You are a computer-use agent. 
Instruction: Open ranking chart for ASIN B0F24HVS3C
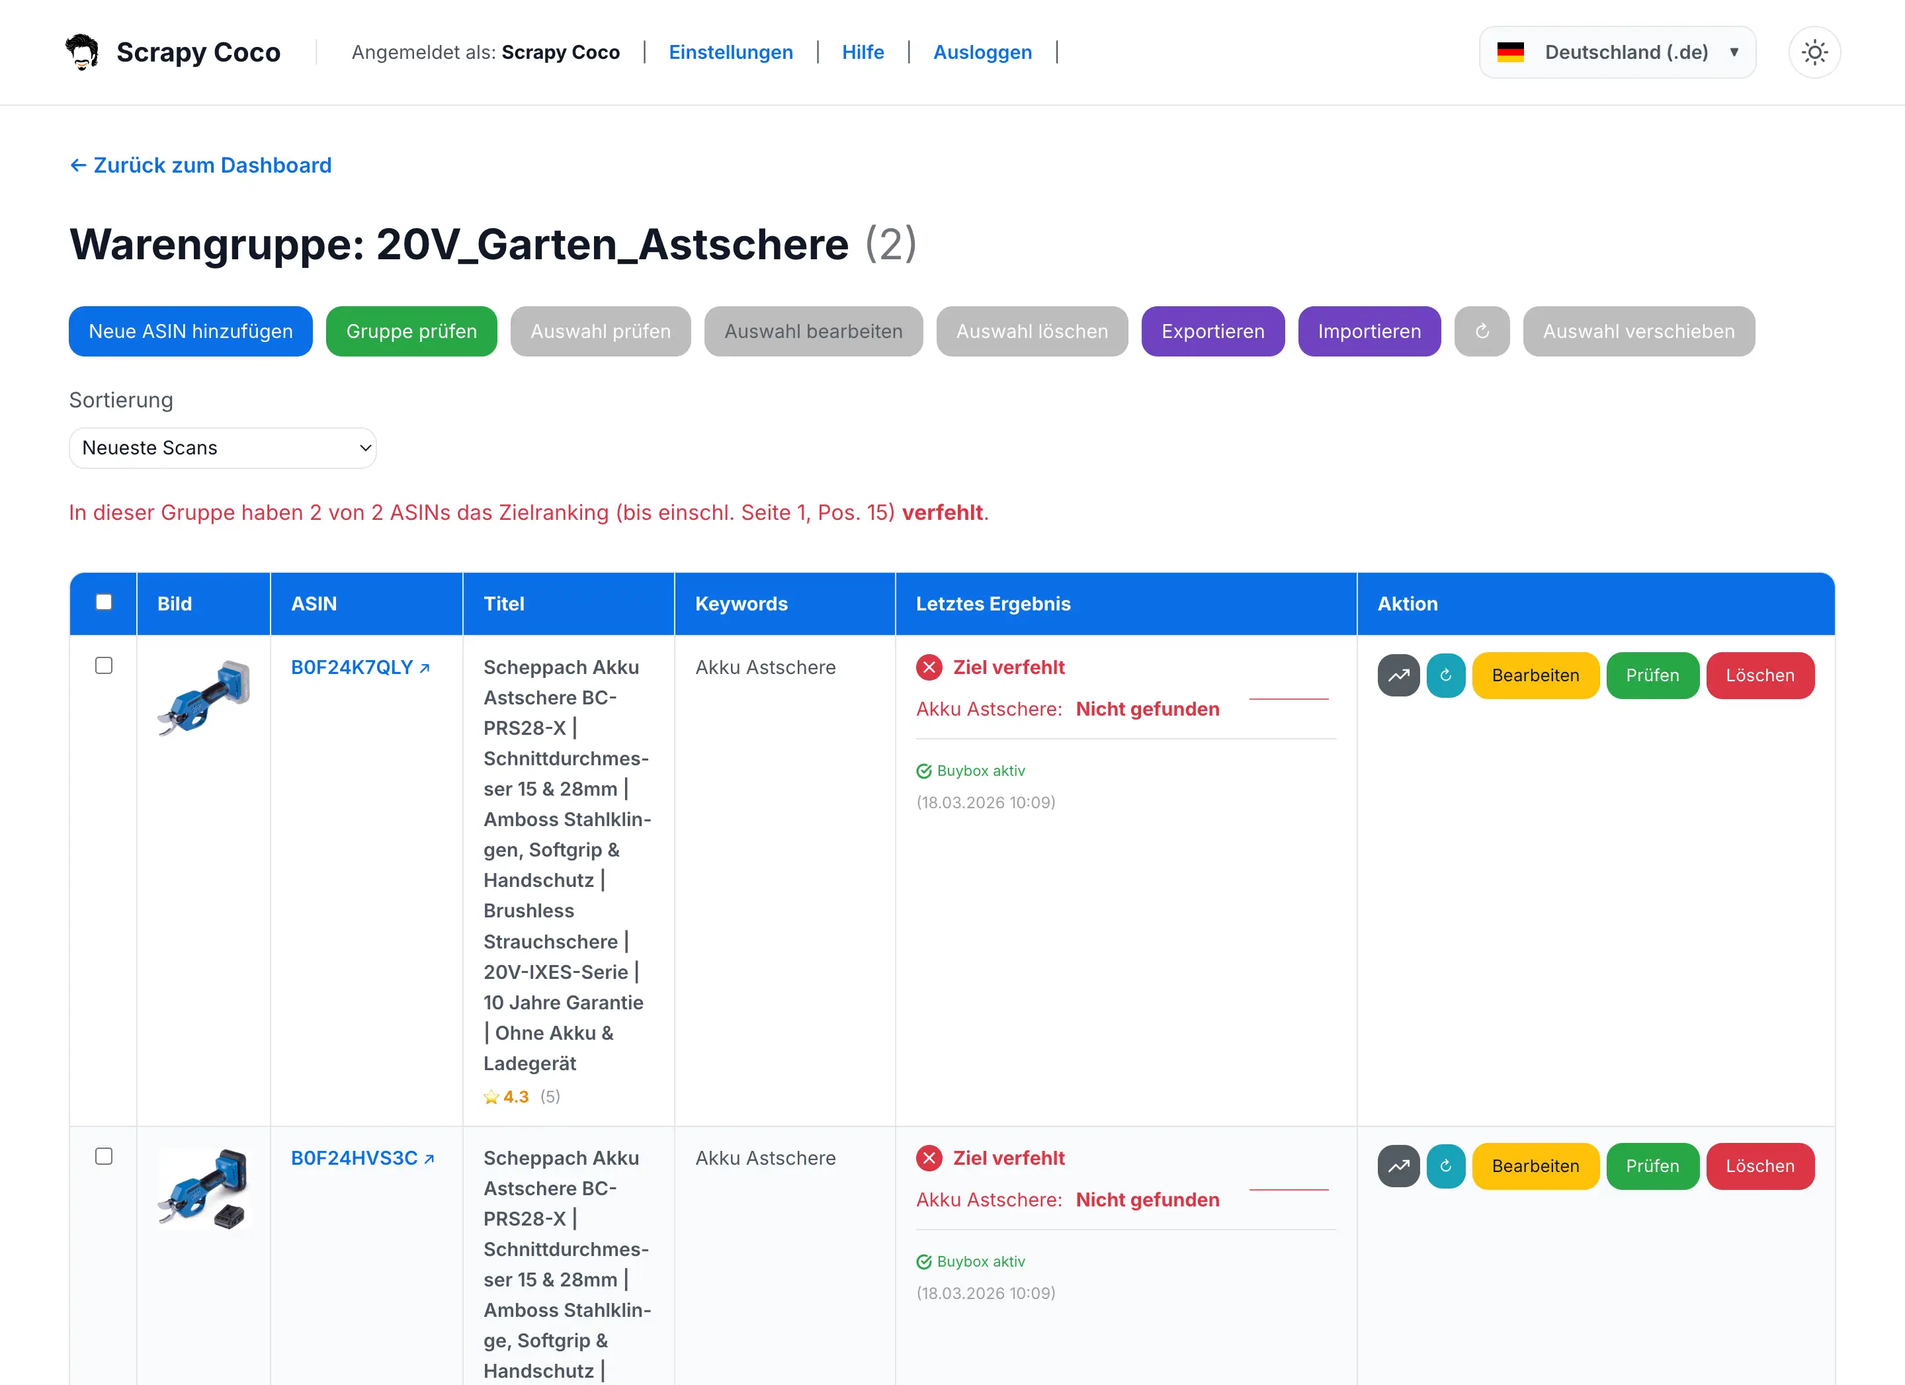[x=1398, y=1166]
